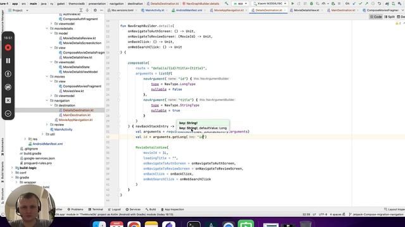
Task: Open Google Chrome from the macOS dock
Action: point(134,224)
